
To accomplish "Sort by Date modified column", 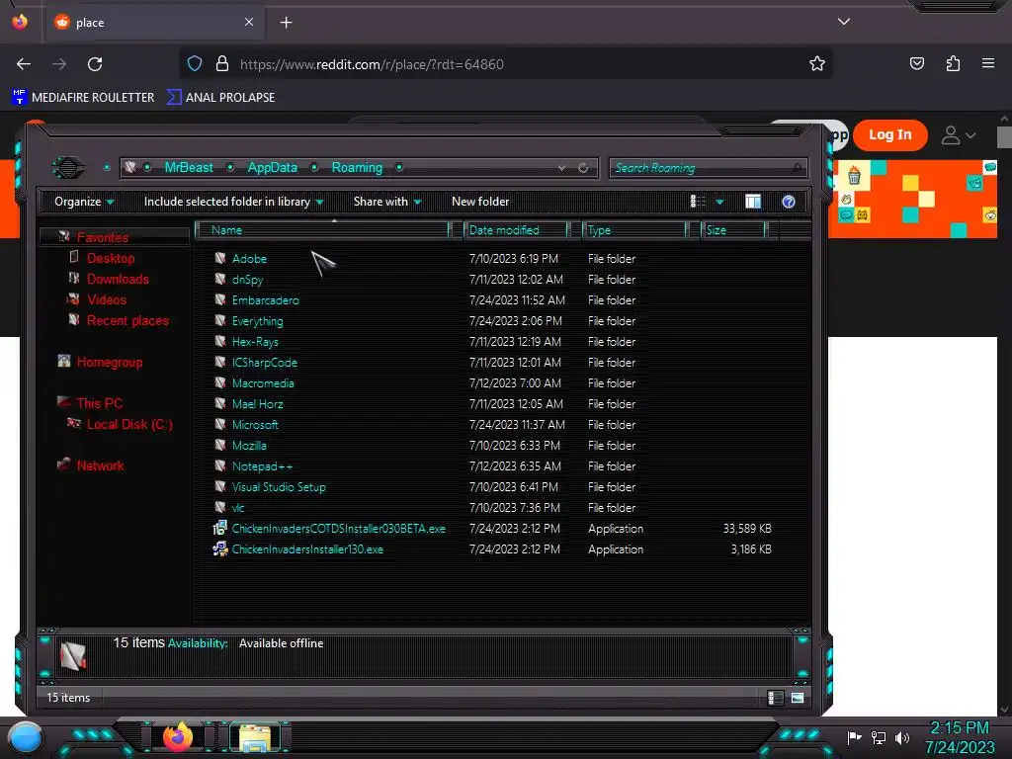I will (516, 230).
